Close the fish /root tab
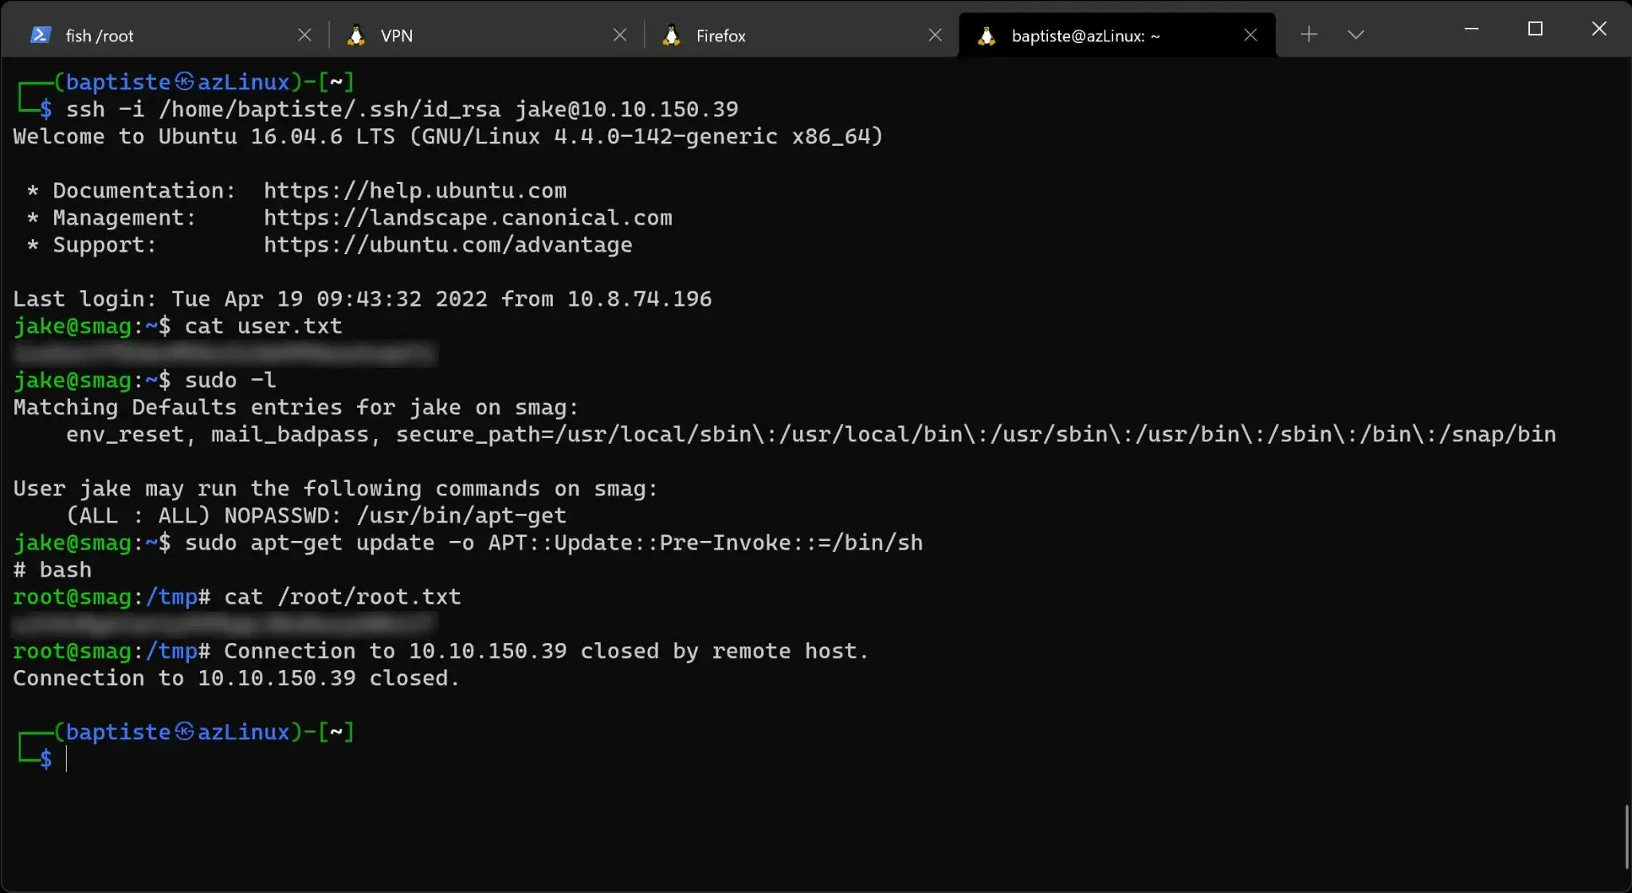The image size is (1632, 893). click(304, 35)
